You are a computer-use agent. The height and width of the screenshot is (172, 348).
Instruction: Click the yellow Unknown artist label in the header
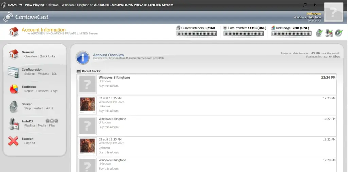(314, 14)
